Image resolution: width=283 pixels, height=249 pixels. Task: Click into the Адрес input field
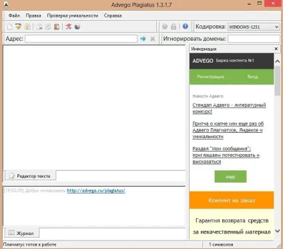tap(81, 39)
